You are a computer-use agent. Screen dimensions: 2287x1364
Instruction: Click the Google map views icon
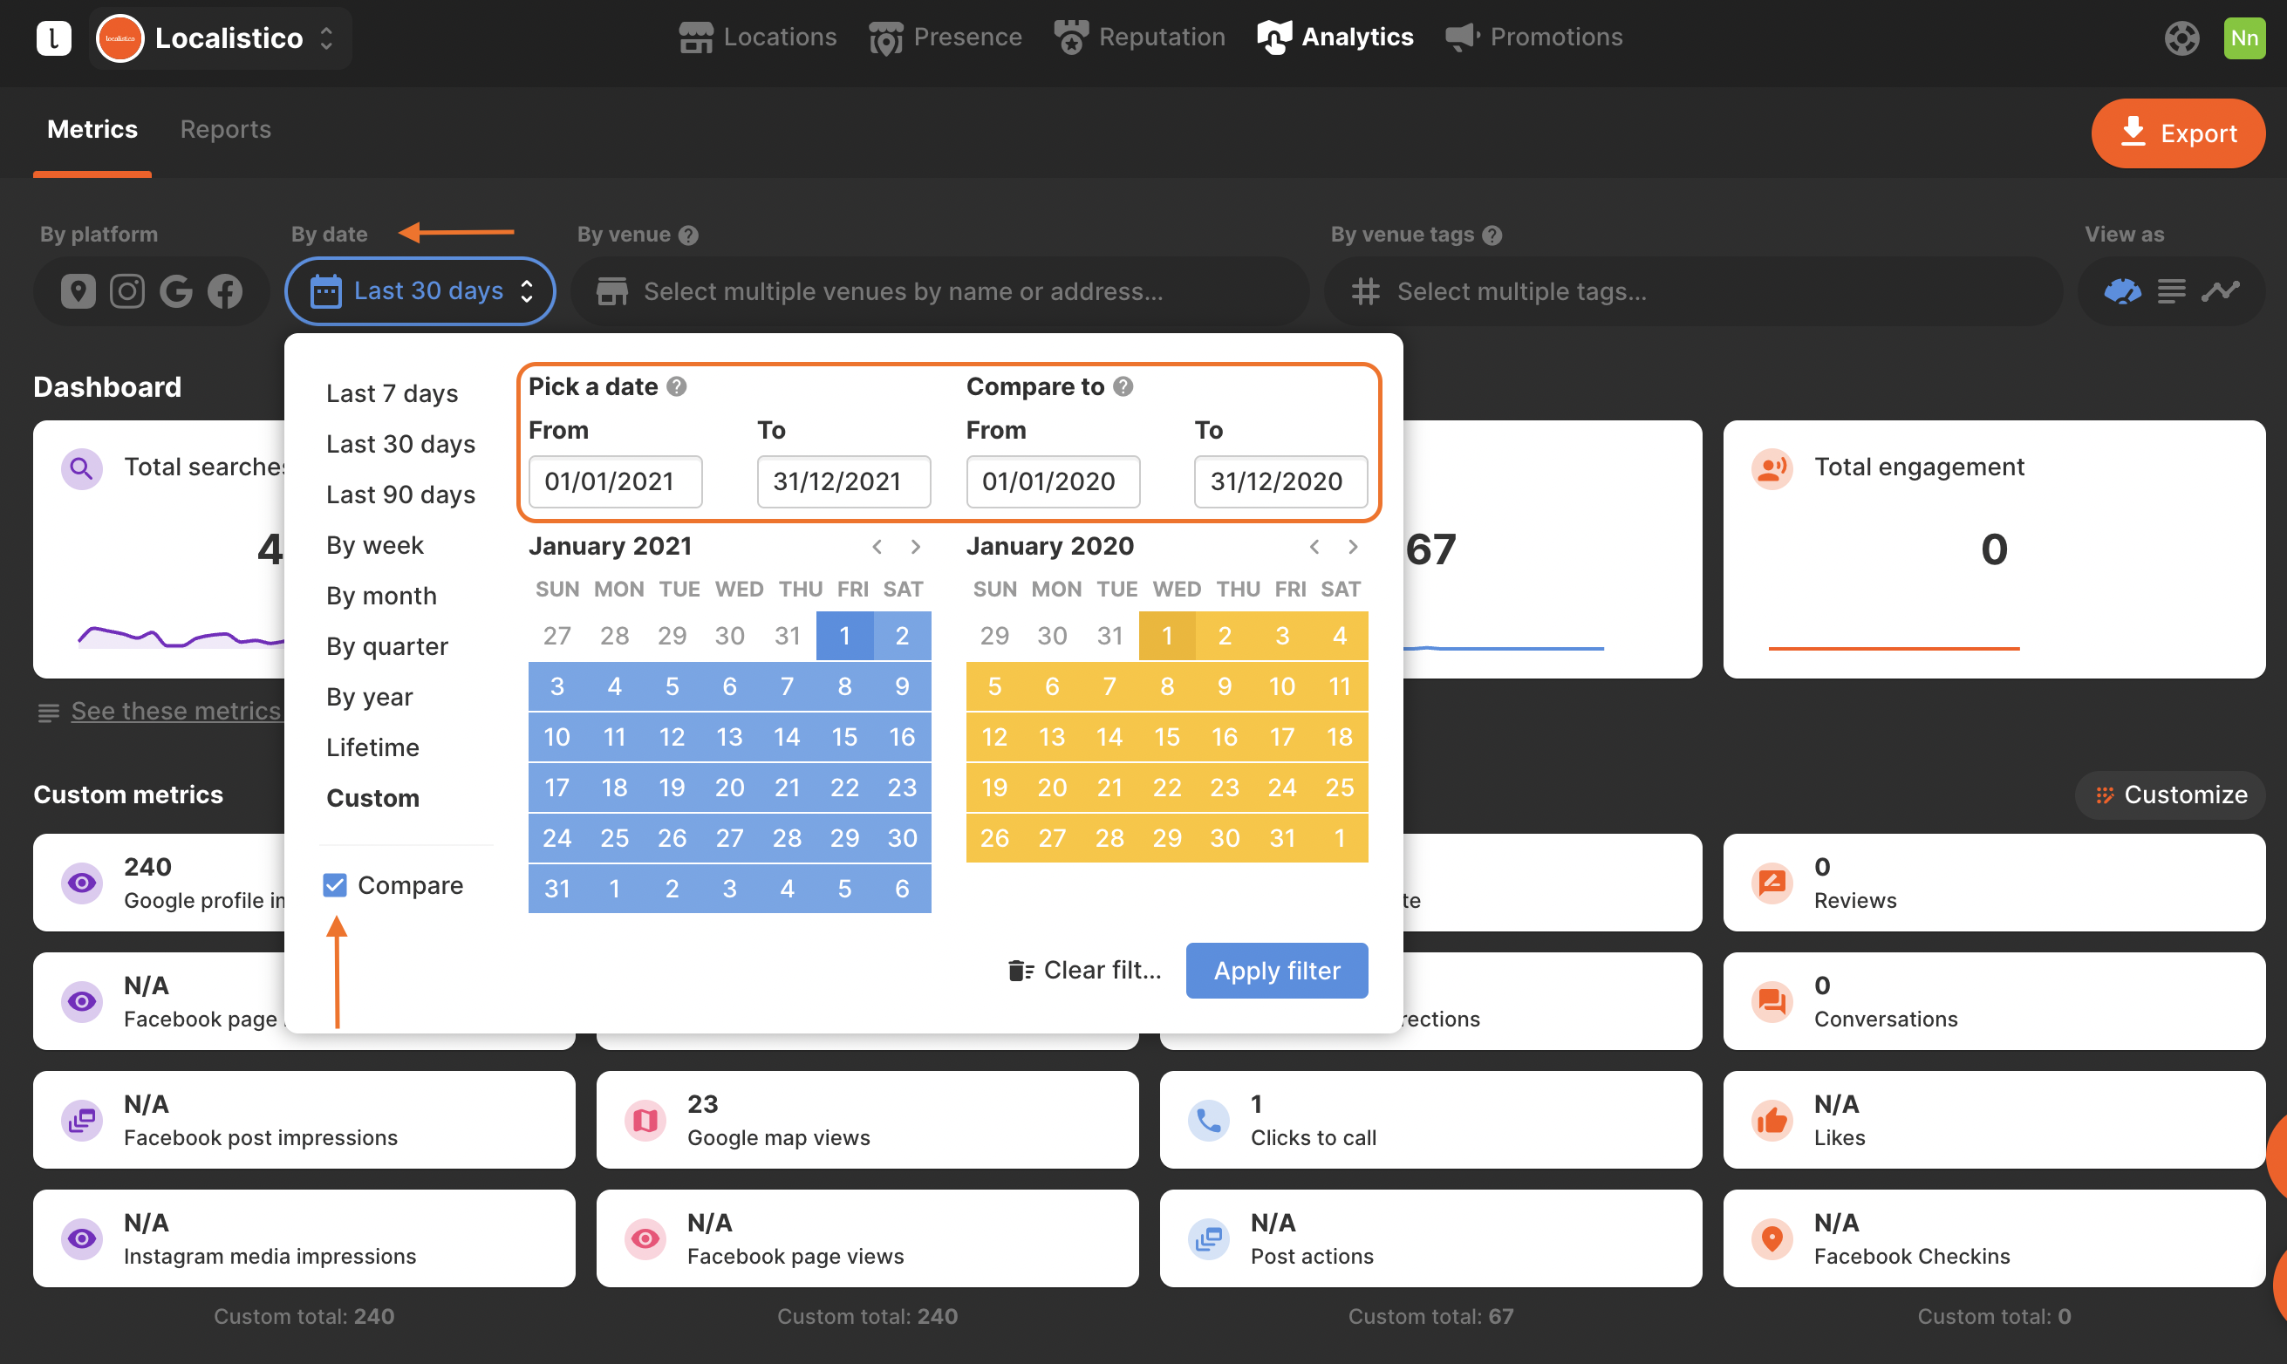(646, 1121)
